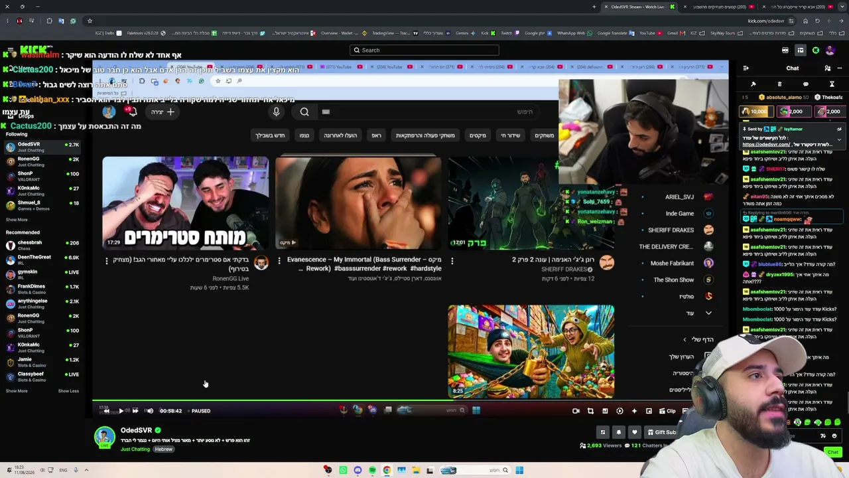The height and width of the screenshot is (478, 849).
Task: Click the crop icon in player controls
Action: click(x=590, y=411)
